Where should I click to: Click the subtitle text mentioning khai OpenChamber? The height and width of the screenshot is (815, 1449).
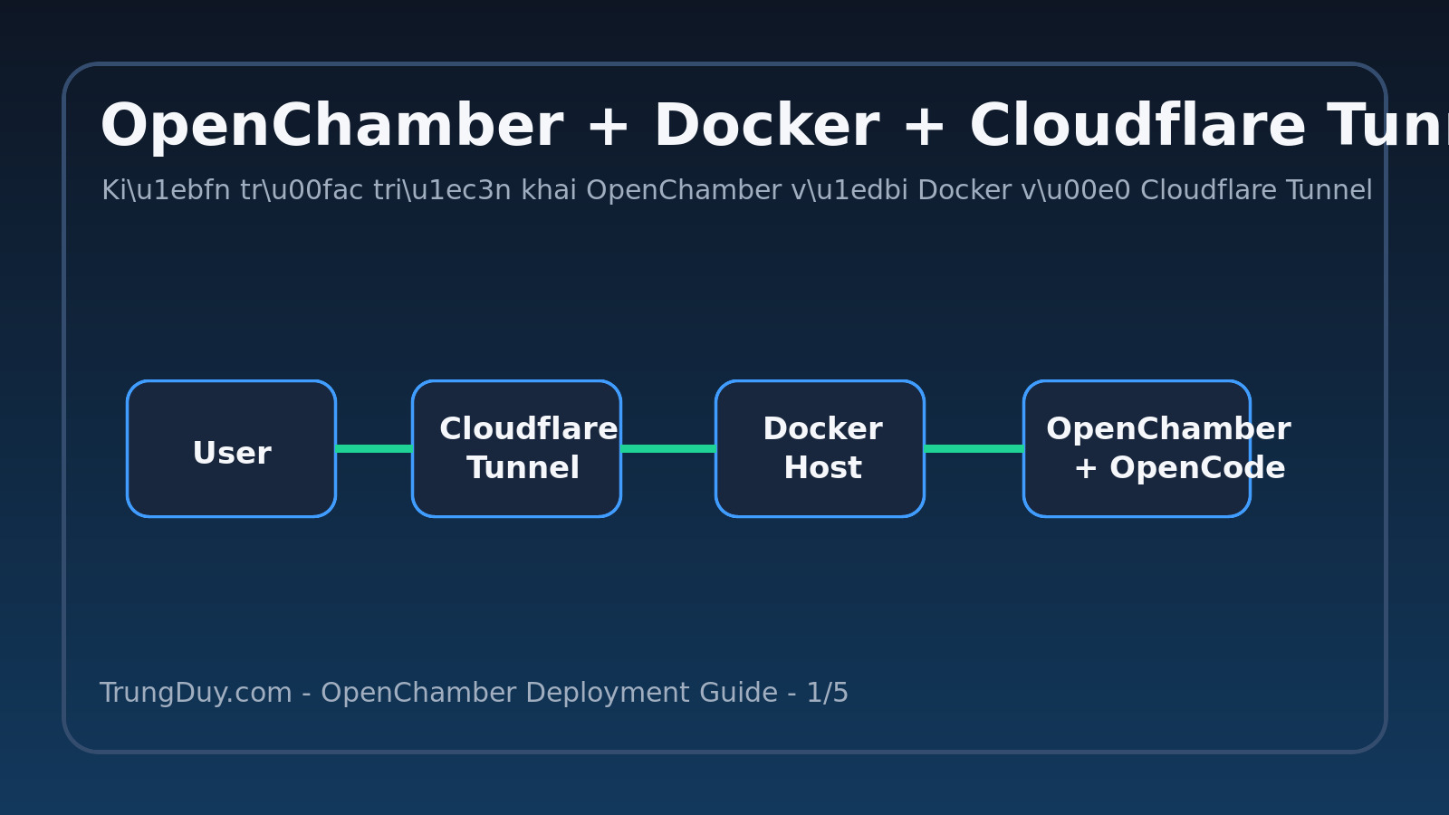[737, 191]
